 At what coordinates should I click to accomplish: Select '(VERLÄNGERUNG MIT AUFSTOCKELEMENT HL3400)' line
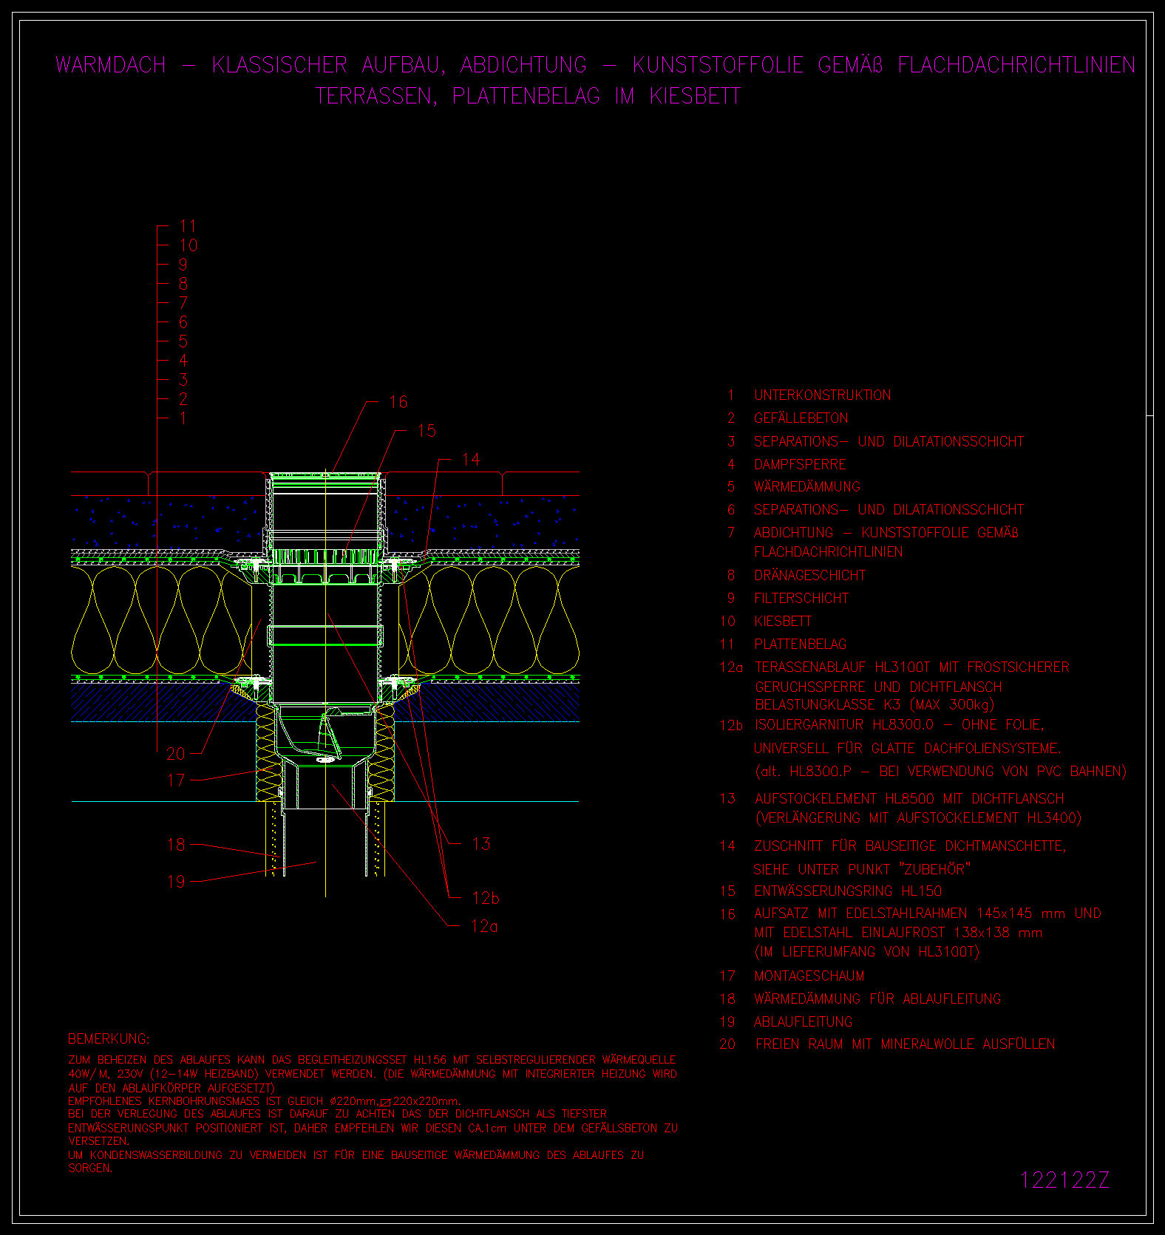coord(918,818)
